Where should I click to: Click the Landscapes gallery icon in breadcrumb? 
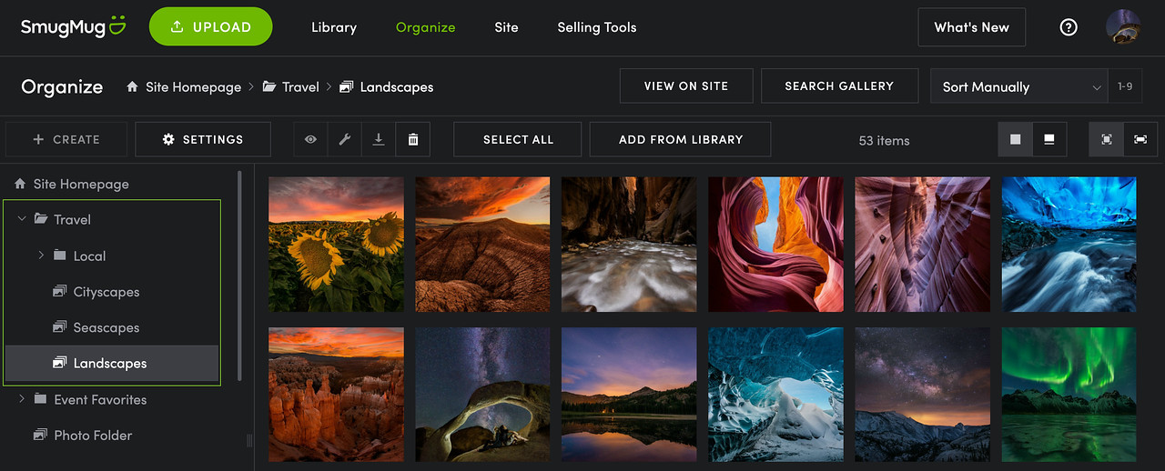(x=346, y=86)
